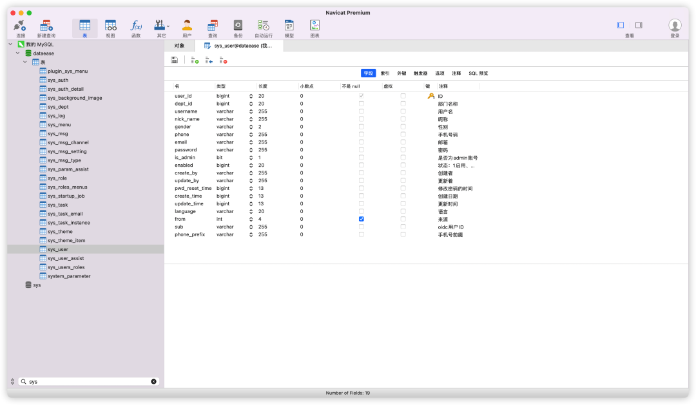696x405 pixels.
Task: Click the 用户 (Users) toolbar icon
Action: pyautogui.click(x=186, y=26)
